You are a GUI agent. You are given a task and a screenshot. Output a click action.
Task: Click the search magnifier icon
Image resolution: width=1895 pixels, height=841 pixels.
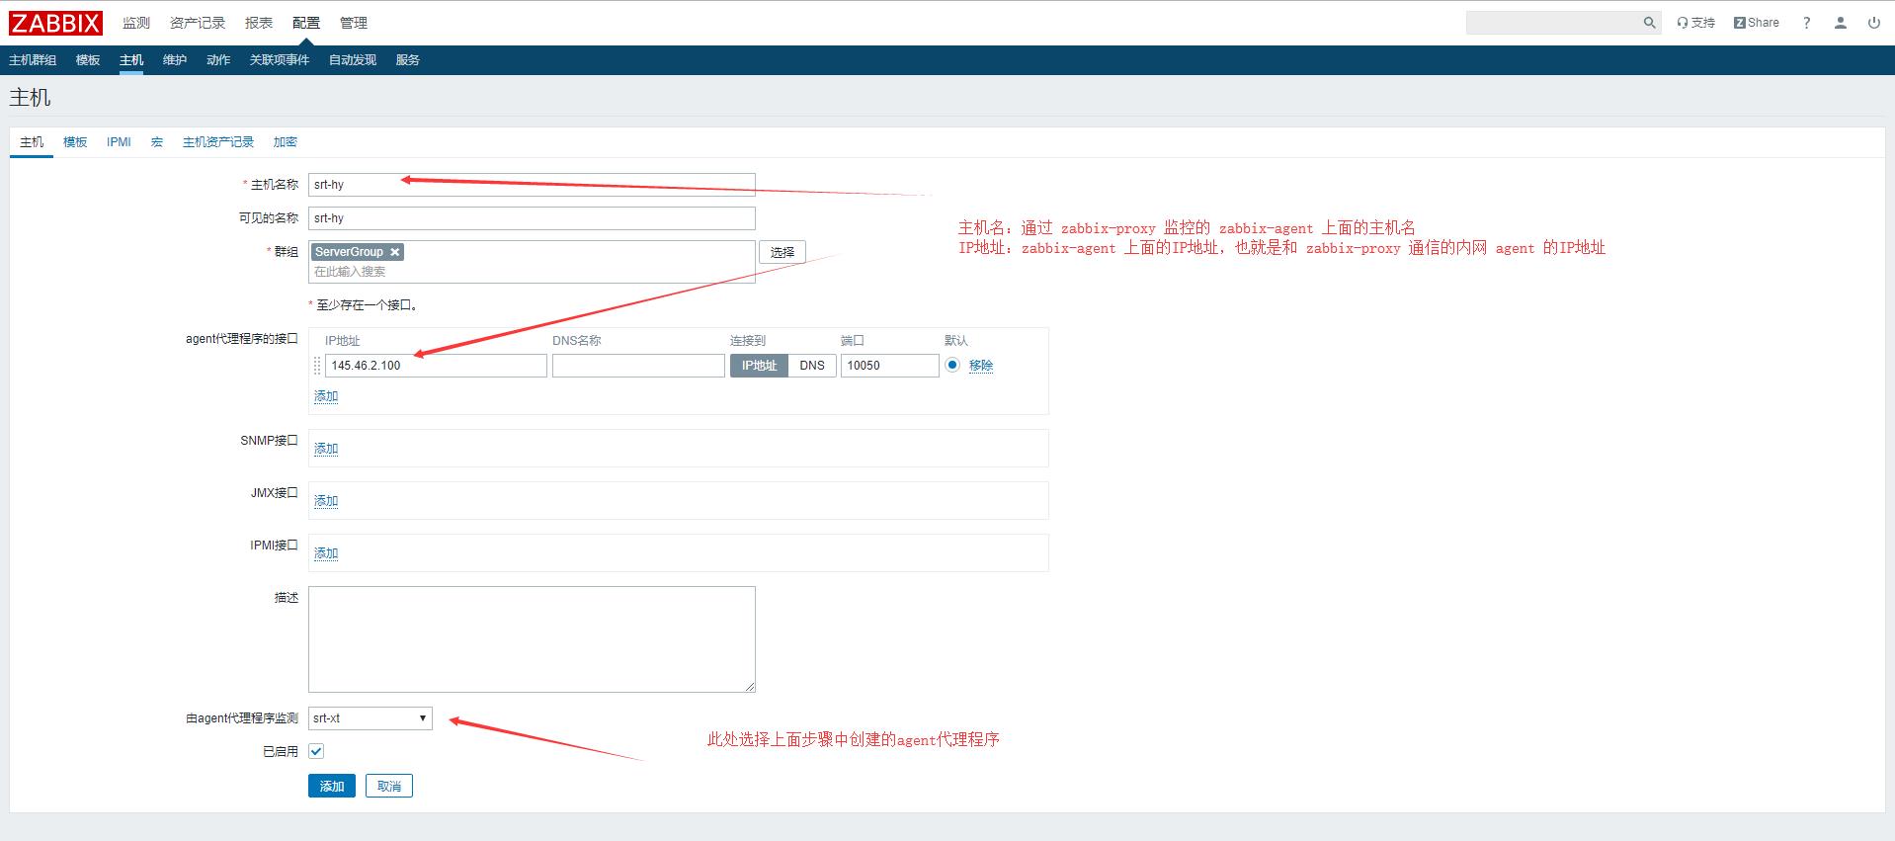[x=1649, y=23]
